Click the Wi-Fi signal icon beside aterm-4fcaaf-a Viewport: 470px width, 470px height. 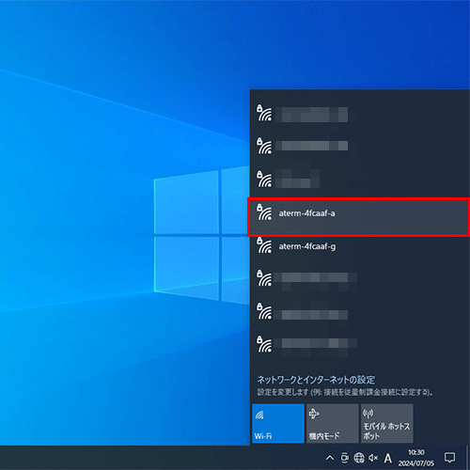pyautogui.click(x=264, y=212)
